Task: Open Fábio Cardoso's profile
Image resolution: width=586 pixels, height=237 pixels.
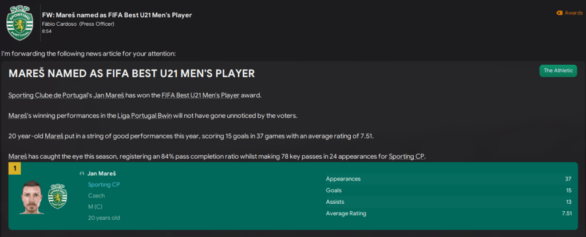Action: point(61,23)
